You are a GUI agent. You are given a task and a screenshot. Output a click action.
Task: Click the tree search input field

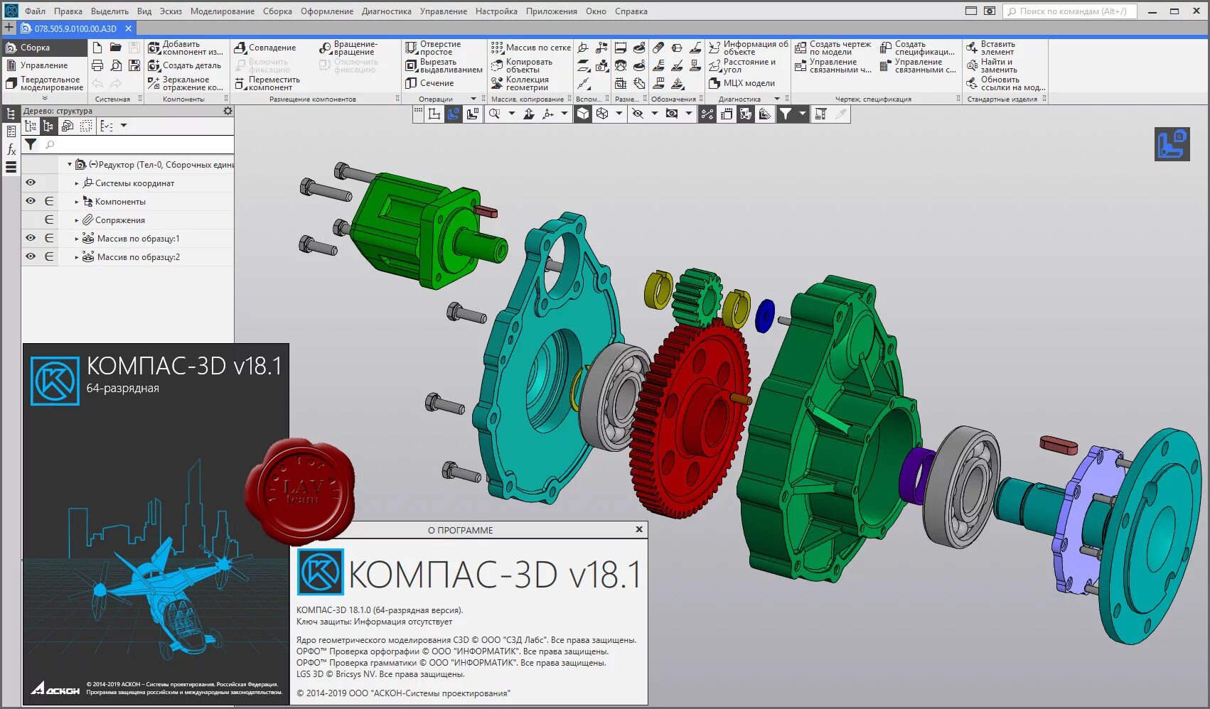click(138, 144)
